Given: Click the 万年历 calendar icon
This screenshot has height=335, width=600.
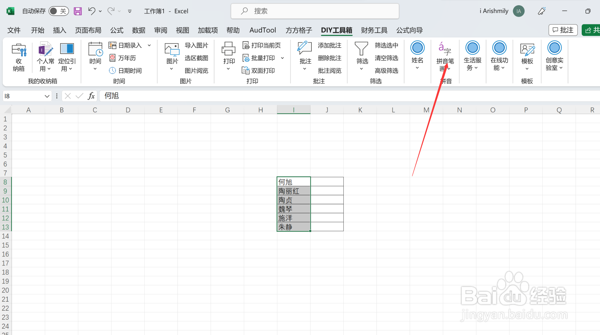Looking at the screenshot, I should 112,58.
